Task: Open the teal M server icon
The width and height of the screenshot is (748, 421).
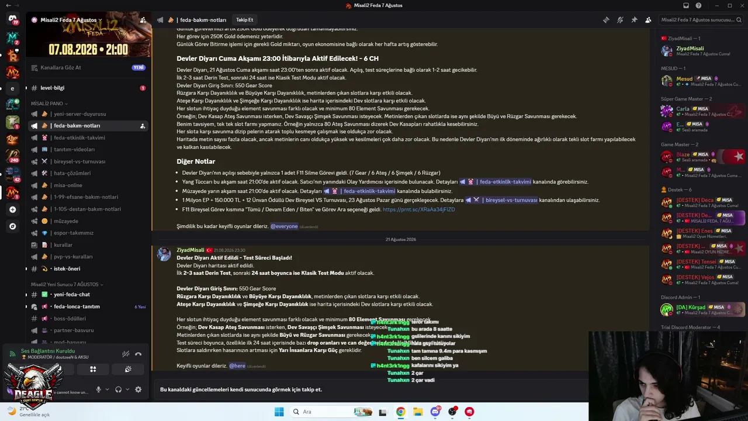Action: click(12, 37)
